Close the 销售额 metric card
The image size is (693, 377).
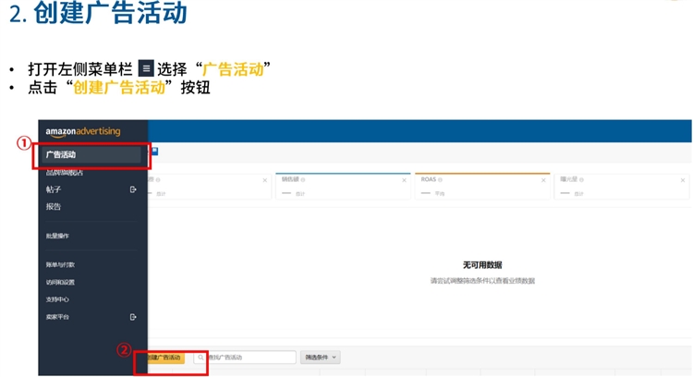(x=404, y=180)
